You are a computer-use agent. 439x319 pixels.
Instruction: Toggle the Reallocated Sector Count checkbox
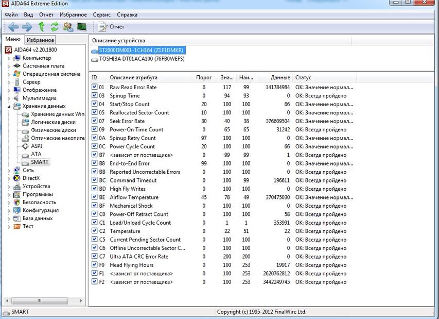pyautogui.click(x=94, y=112)
